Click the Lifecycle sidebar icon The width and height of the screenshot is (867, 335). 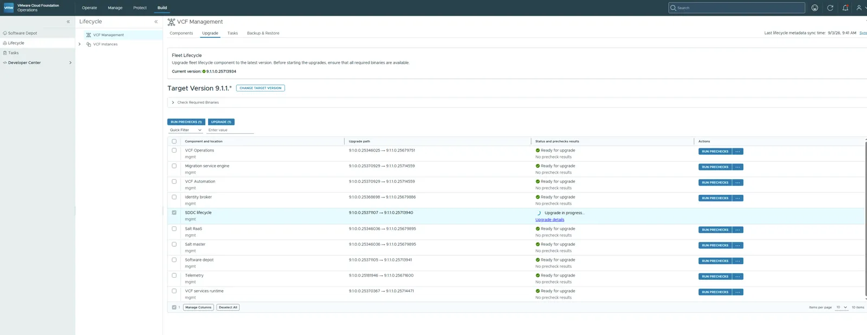coord(5,43)
